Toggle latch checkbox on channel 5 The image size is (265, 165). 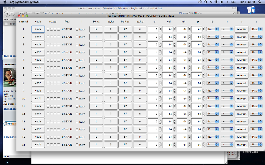point(77,60)
